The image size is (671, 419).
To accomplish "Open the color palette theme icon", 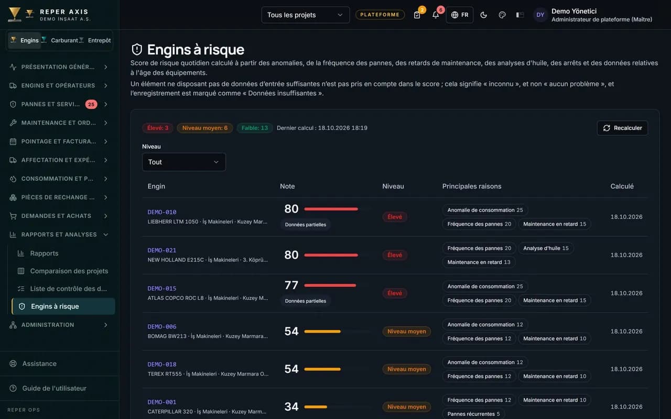I will tap(502, 15).
